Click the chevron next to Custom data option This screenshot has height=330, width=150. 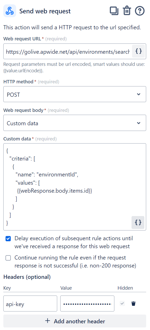pyautogui.click(x=139, y=123)
